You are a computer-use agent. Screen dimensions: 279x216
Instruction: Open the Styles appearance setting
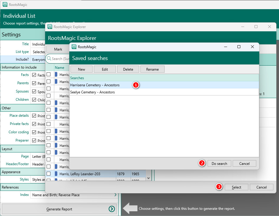[38, 179]
